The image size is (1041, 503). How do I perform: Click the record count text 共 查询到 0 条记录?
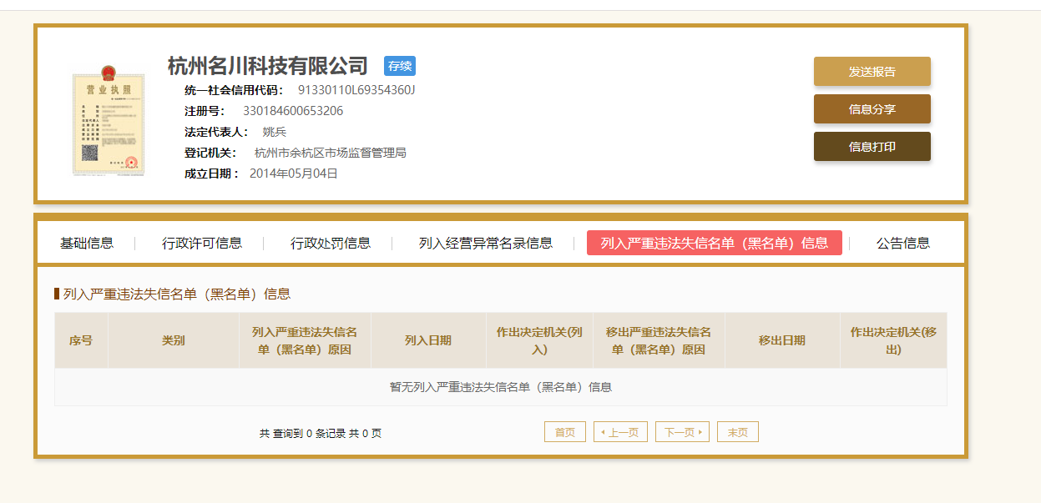tap(302, 434)
